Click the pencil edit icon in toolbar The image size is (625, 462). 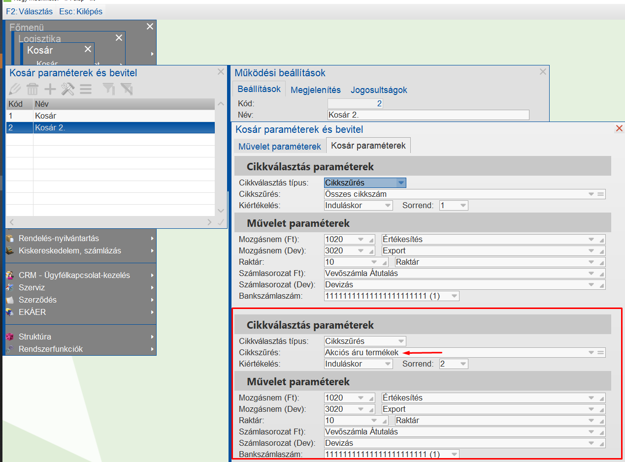pyautogui.click(x=15, y=89)
